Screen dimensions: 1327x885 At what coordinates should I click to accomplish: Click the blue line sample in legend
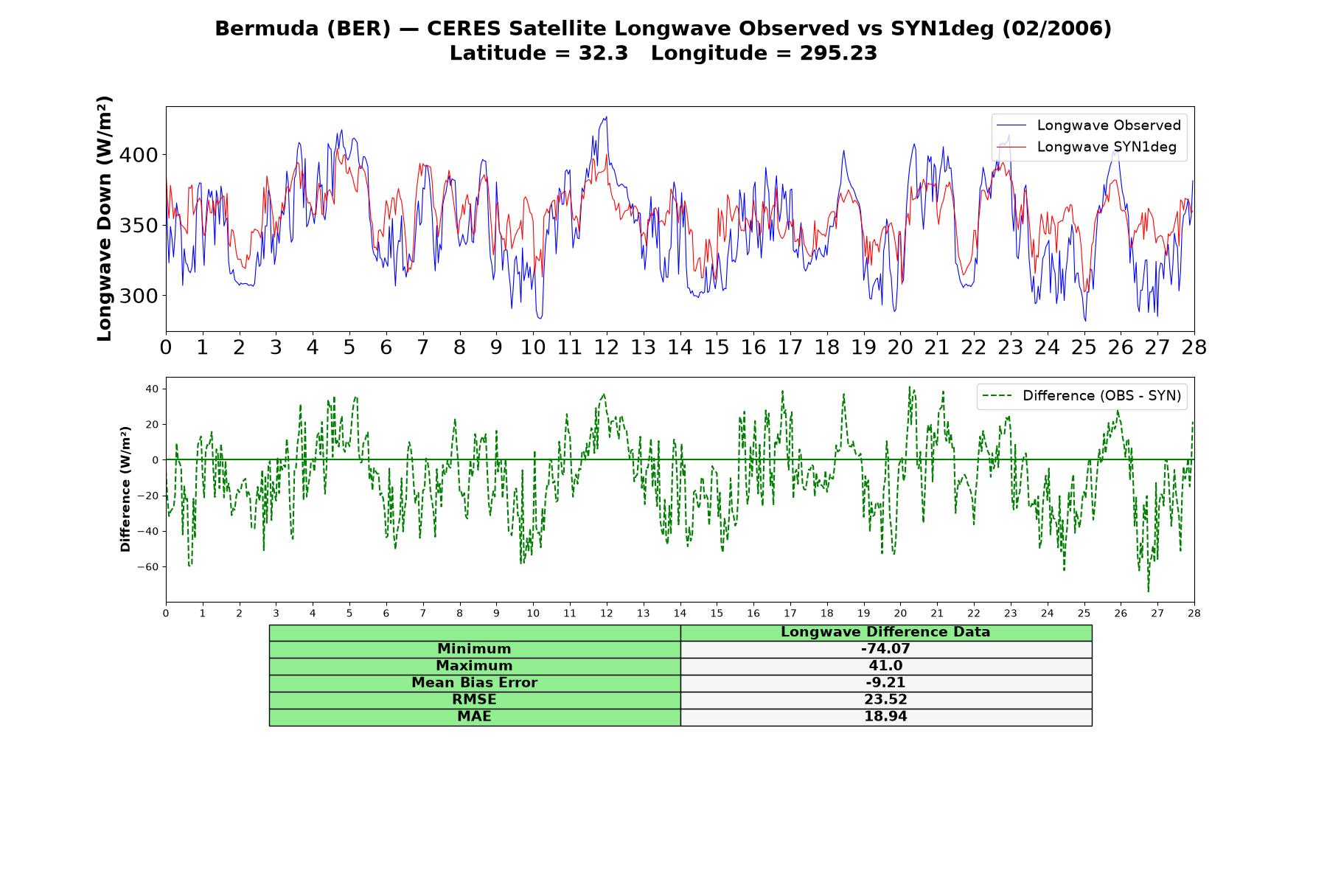coord(1011,126)
